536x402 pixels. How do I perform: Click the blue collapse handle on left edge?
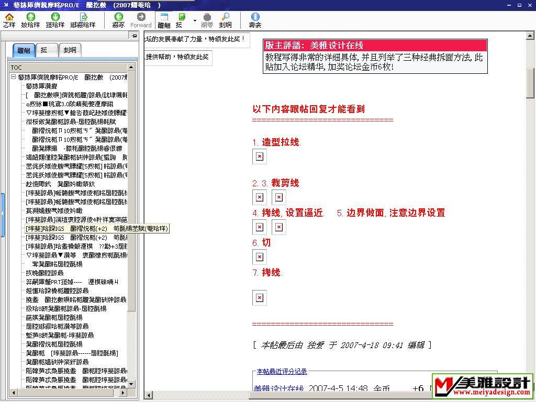tap(3, 215)
